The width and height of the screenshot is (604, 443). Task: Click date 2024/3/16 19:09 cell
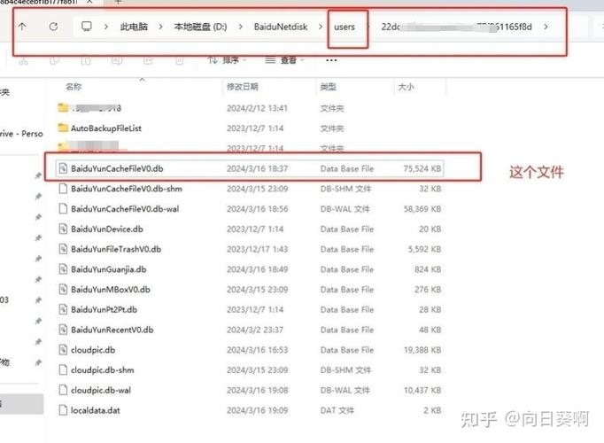click(258, 410)
